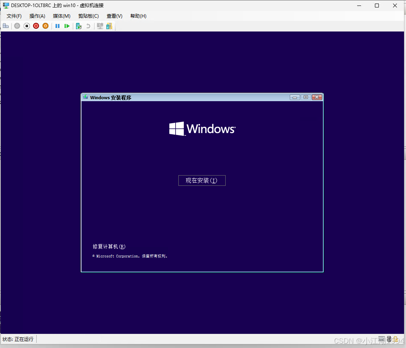Click the Revert undo arrow icon
406x348 pixels.
coord(88,26)
